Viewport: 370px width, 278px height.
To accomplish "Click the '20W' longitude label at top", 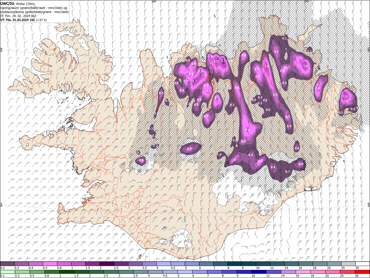I will tap(154, 1).
